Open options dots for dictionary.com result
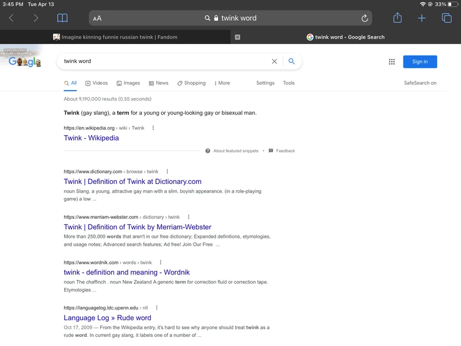The width and height of the screenshot is (461, 346). [x=167, y=171]
